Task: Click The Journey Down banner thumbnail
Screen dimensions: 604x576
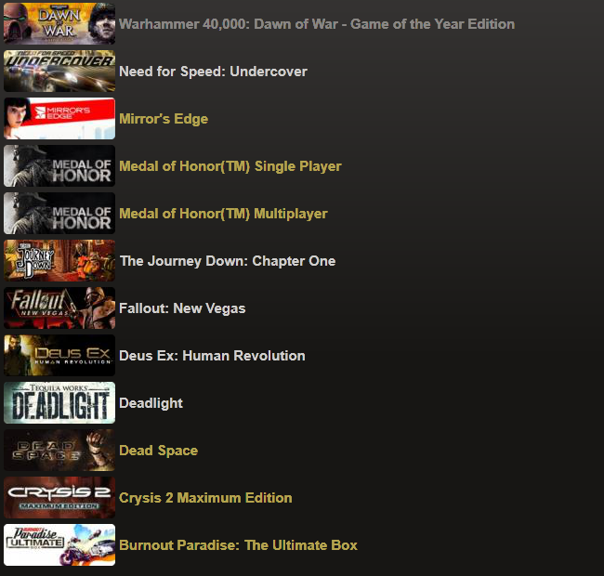Action: (59, 260)
